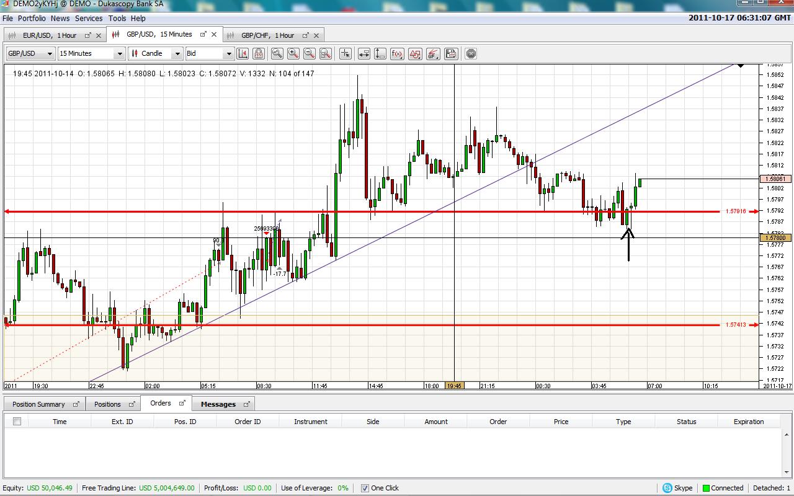The image size is (794, 496).
Task: Open the drawing shapes tool icon
Action: pos(415,53)
